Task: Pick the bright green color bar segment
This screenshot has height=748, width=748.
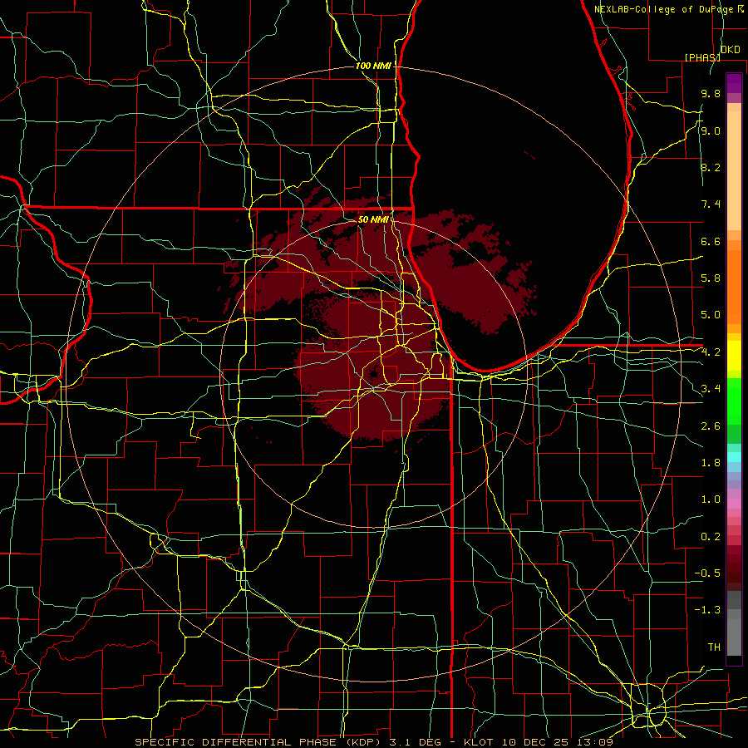Action: coord(734,401)
